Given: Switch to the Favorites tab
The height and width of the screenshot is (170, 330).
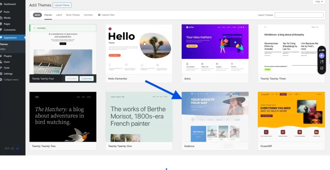Looking at the screenshot, I should tap(88, 15).
